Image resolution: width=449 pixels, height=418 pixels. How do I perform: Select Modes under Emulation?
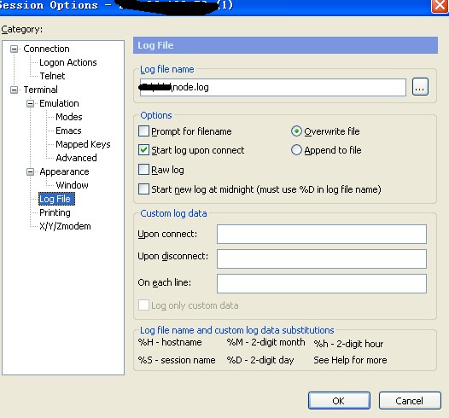69,117
